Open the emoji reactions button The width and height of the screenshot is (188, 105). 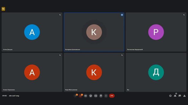[91, 96]
